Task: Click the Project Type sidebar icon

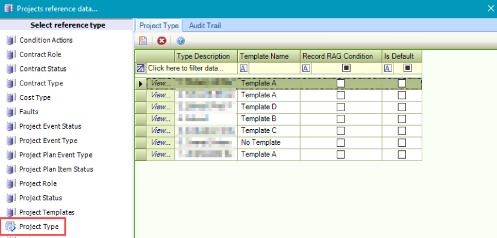Action: (x=10, y=227)
